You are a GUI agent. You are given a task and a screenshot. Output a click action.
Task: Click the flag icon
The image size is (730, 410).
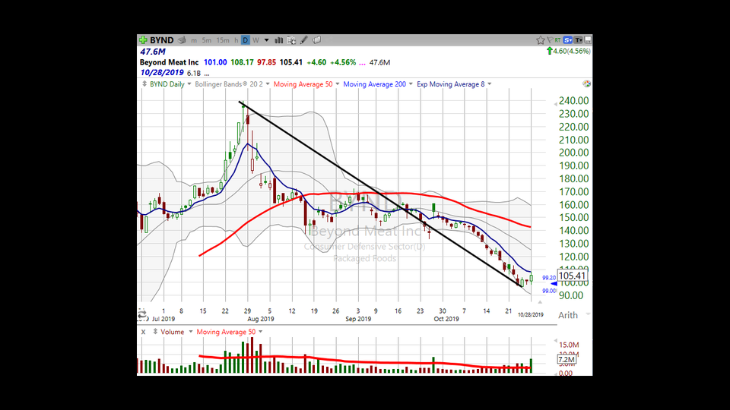[x=550, y=40]
